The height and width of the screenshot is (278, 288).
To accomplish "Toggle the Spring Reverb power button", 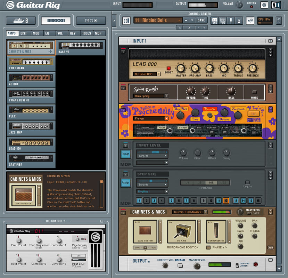I will (x=123, y=88).
